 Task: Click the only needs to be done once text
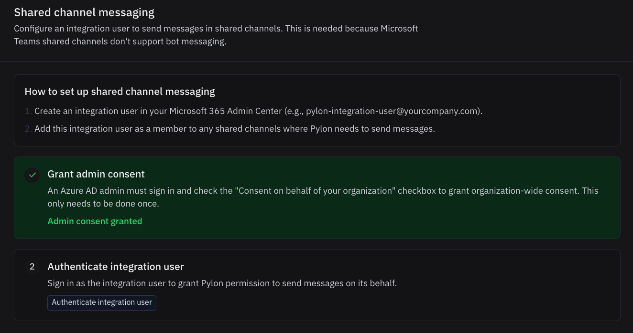click(103, 204)
